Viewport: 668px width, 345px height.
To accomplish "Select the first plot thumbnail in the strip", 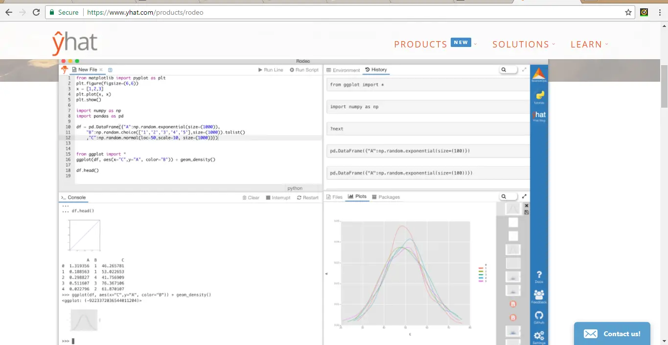I will pyautogui.click(x=513, y=208).
